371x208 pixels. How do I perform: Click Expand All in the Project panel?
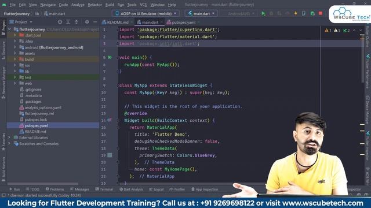[x=68, y=22]
